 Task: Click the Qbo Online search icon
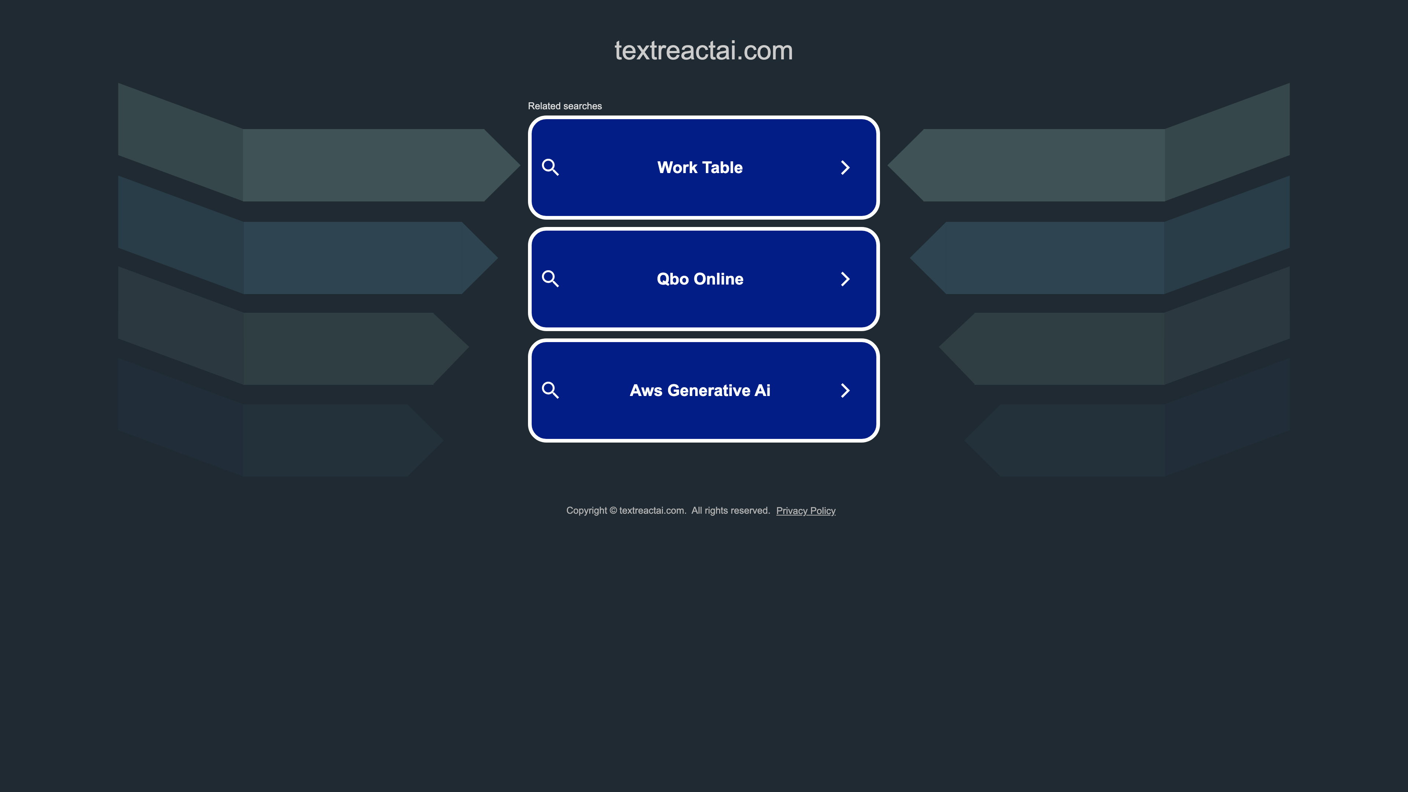551,279
